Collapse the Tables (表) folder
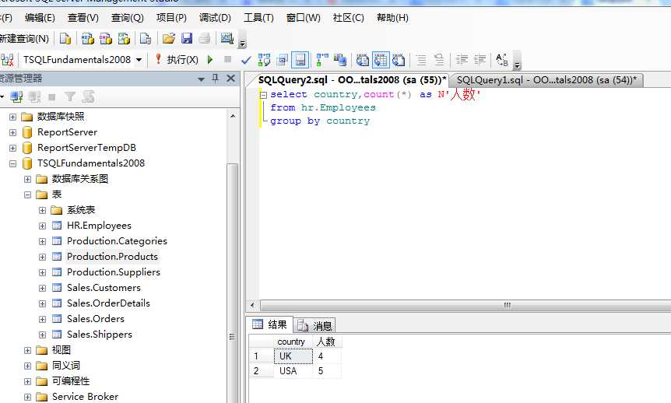 click(27, 194)
